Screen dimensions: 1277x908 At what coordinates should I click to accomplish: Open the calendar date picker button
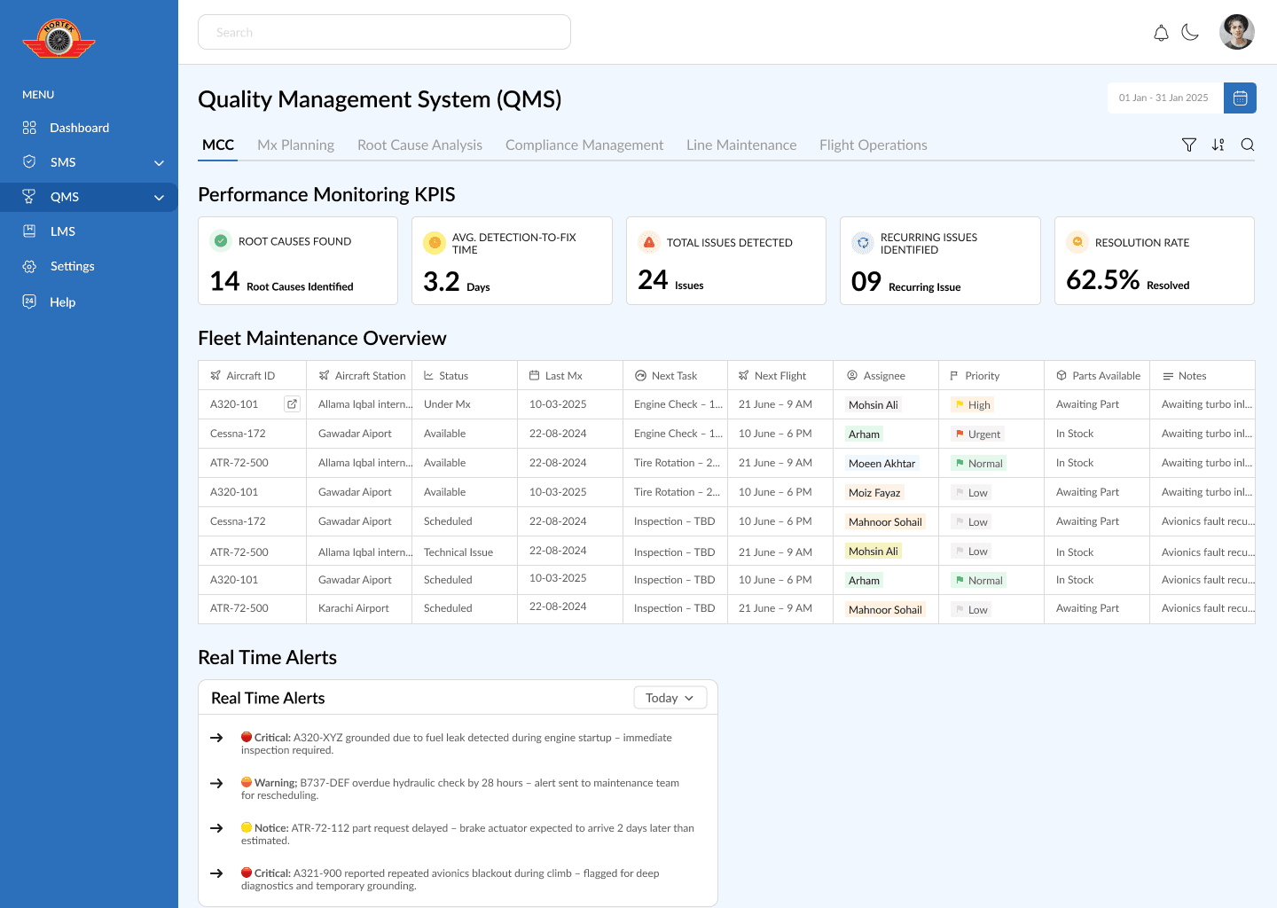click(x=1240, y=98)
